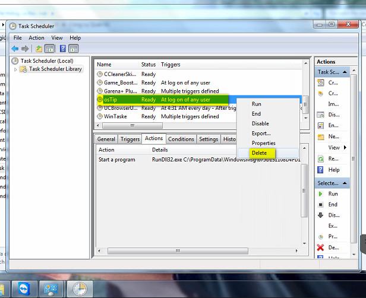Click the red X Delete icon in Actions pane

point(320,247)
